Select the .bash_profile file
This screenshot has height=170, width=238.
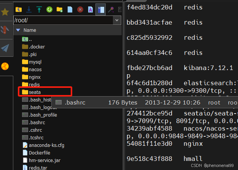pos(40,115)
